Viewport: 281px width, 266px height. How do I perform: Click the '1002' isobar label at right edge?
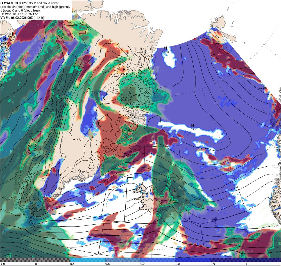(x=276, y=247)
